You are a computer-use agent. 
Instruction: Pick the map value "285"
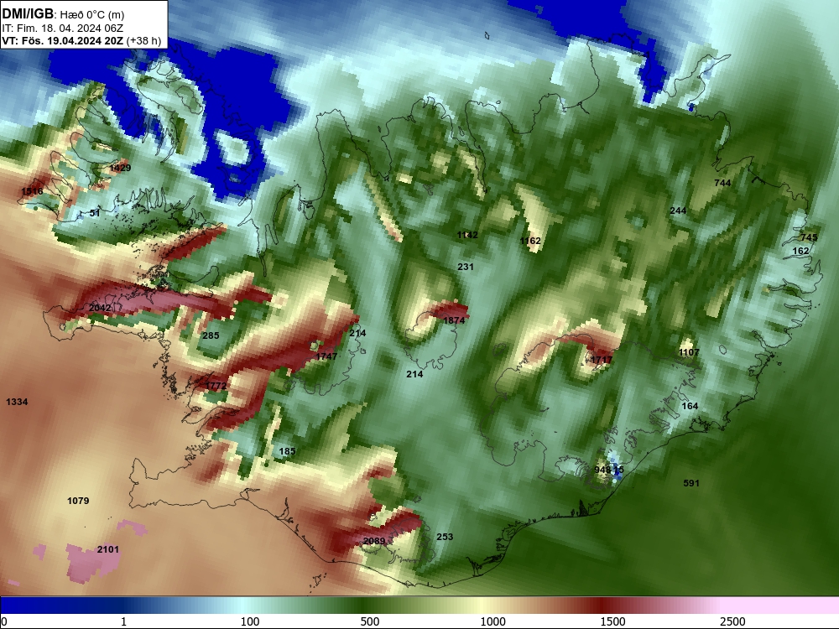tap(211, 335)
